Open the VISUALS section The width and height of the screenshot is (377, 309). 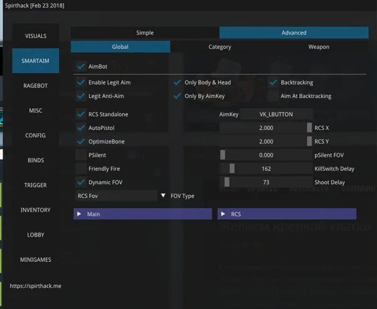coord(36,36)
